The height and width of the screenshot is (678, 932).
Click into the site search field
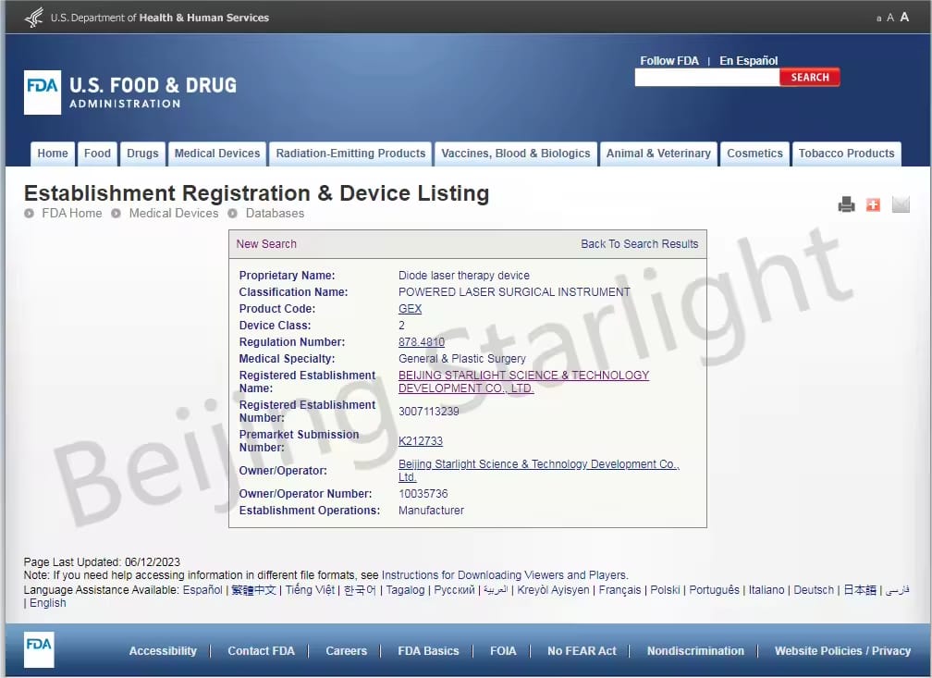point(706,78)
